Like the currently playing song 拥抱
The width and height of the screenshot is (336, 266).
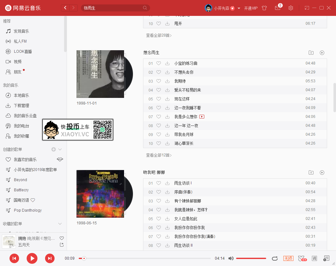62,238
